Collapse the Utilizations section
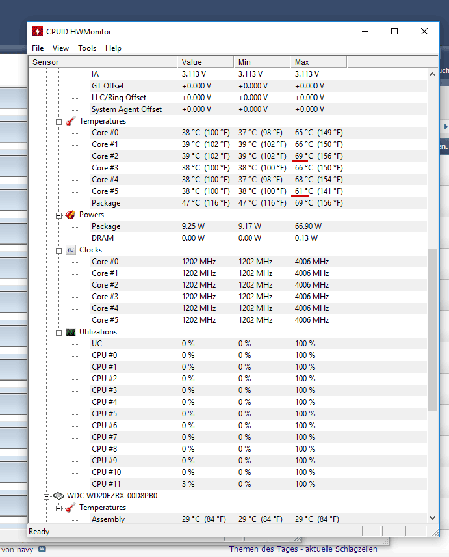 58,333
